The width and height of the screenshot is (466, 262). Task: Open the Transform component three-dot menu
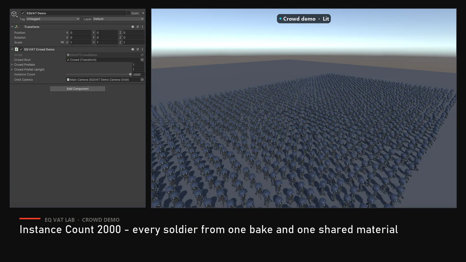142,27
